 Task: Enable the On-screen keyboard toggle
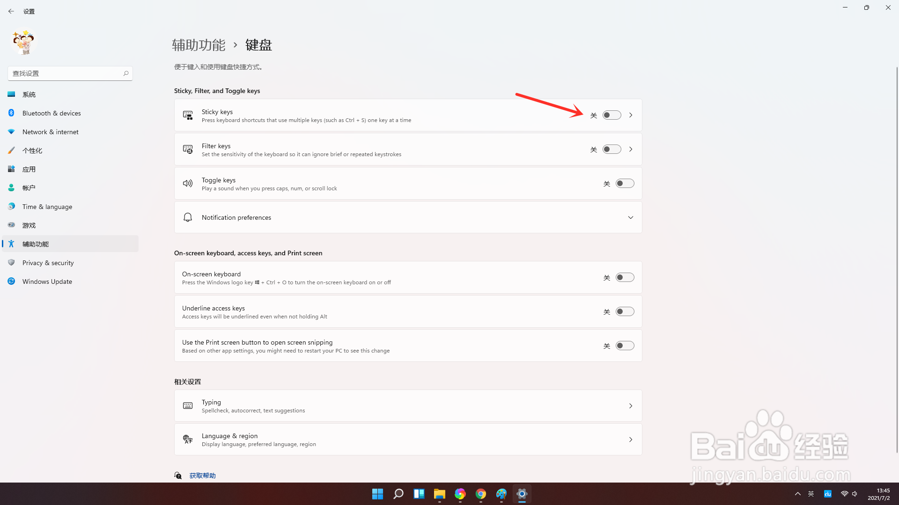[625, 277]
